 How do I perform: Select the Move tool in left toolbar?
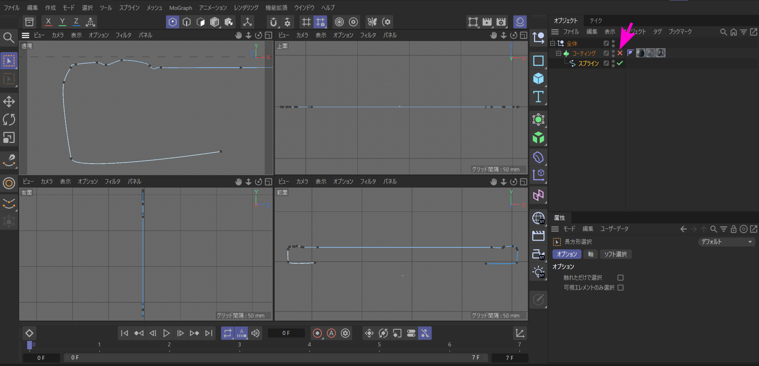coord(9,102)
